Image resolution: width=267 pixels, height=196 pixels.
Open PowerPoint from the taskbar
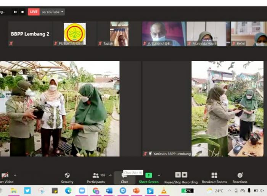click(x=136, y=191)
